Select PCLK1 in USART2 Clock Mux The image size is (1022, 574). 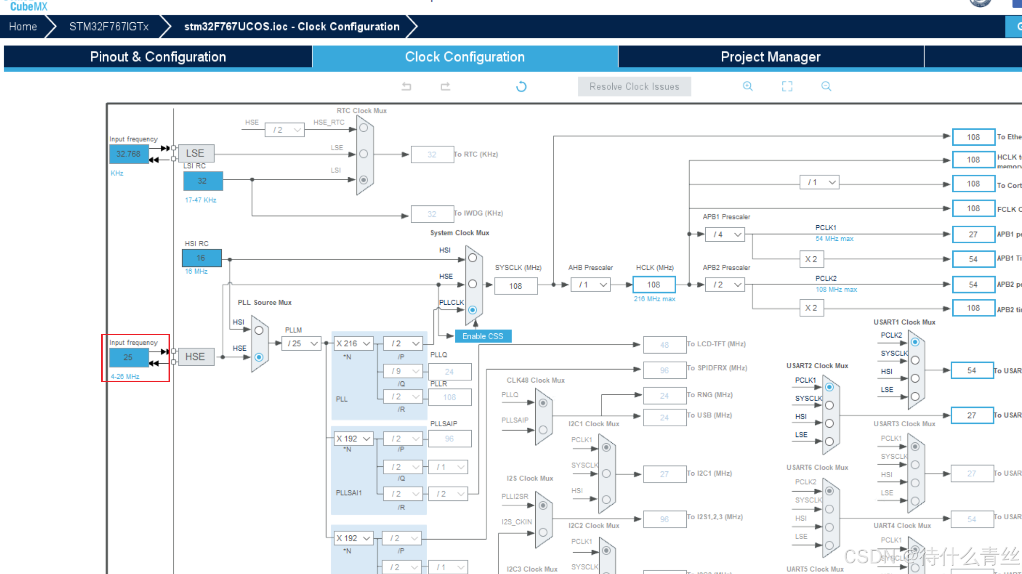pyautogui.click(x=829, y=387)
